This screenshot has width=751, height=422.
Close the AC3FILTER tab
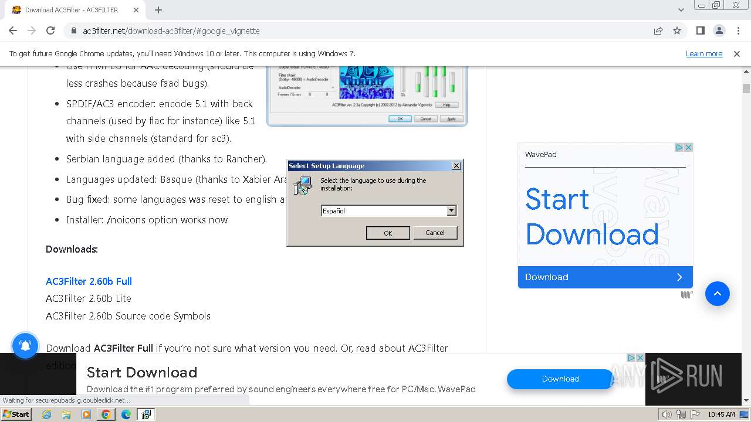pos(136,10)
